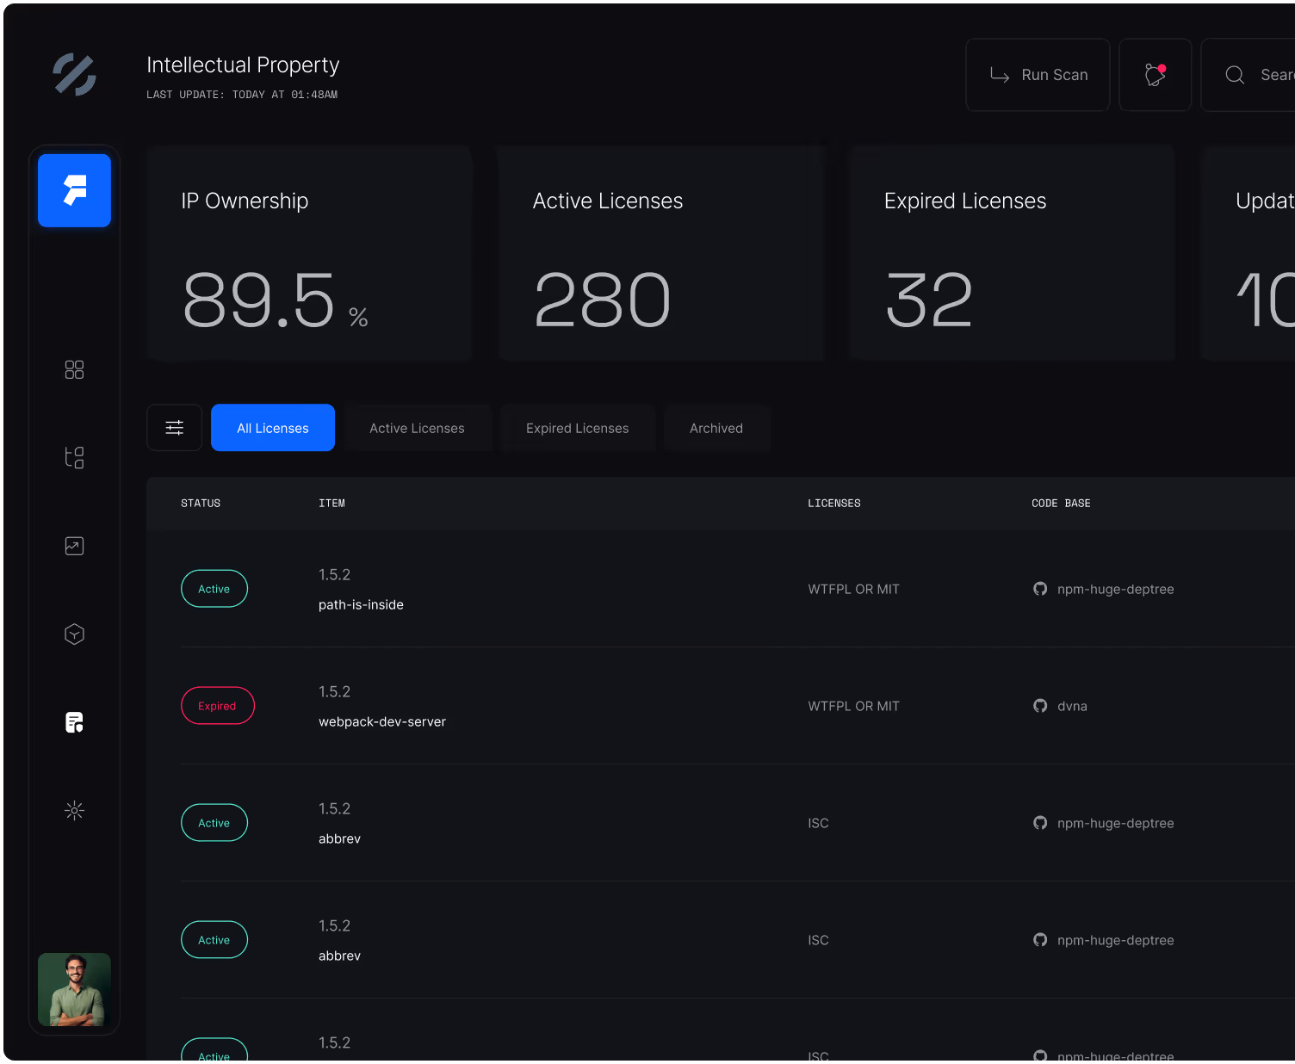Open the notifications bell with red dot

click(x=1155, y=75)
